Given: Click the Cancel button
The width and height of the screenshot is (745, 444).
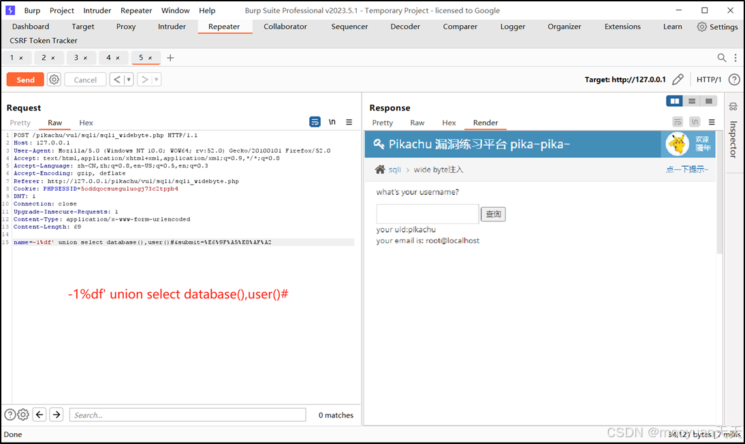Looking at the screenshot, I should [85, 80].
